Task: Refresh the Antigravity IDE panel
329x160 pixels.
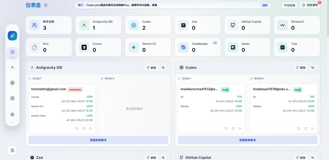Action: point(151,68)
